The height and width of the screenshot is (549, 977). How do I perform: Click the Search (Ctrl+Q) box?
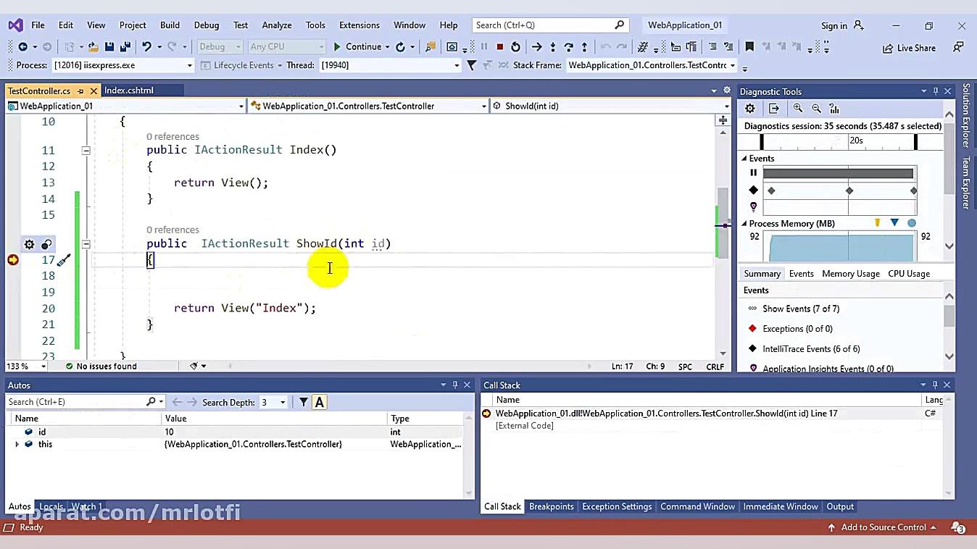click(544, 25)
